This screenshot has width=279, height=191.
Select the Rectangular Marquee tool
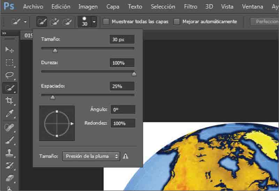pyautogui.click(x=9, y=63)
